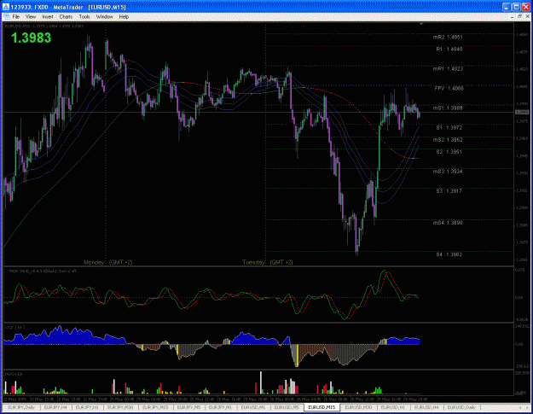Screen dimensions: 533x414
Task: Click the EURUSD,M15 OHLC header text in the chart
Action: point(44,26)
